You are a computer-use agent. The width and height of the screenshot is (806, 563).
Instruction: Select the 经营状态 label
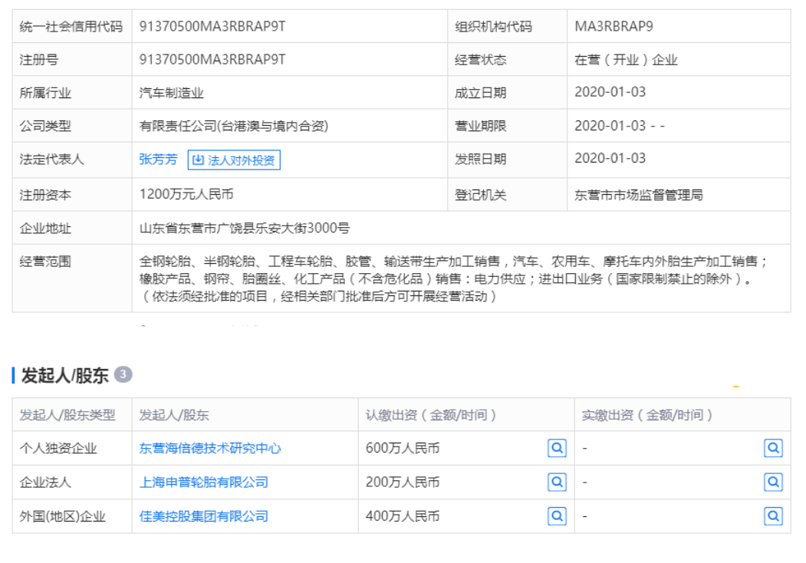pos(481,60)
